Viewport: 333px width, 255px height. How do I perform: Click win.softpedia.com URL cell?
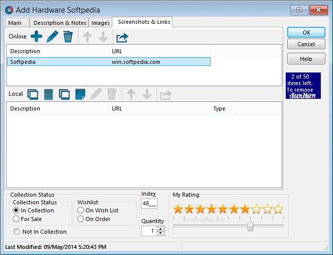[x=136, y=62]
